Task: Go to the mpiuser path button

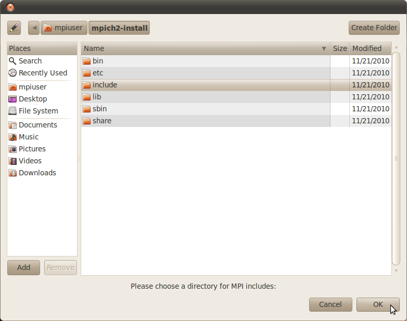Action: (64, 28)
